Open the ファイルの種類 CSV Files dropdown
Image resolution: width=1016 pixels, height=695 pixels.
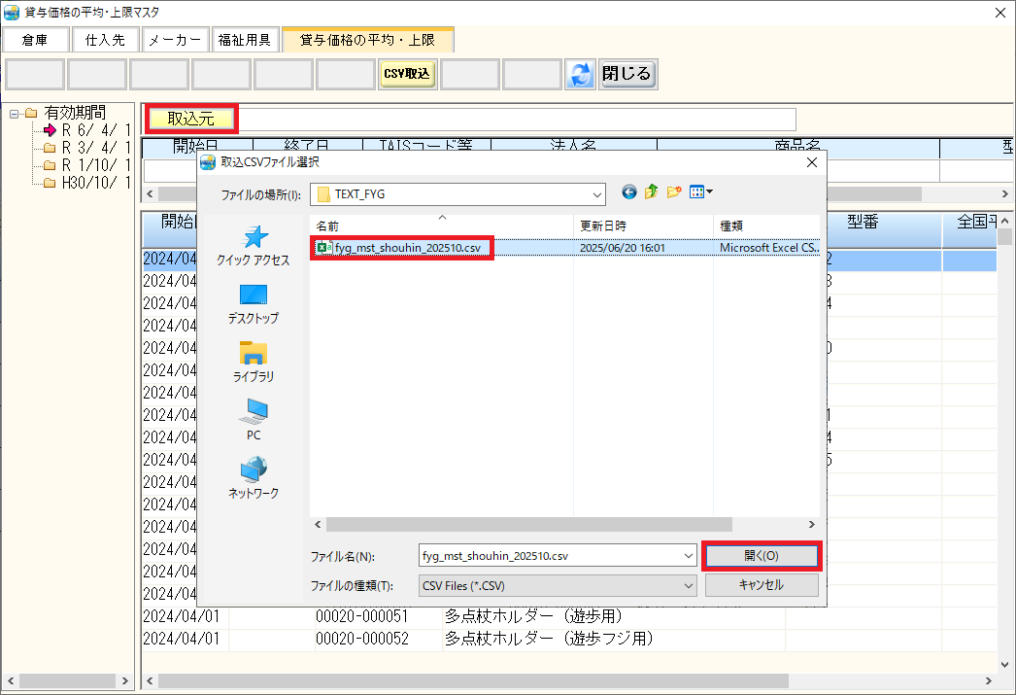pyautogui.click(x=688, y=585)
